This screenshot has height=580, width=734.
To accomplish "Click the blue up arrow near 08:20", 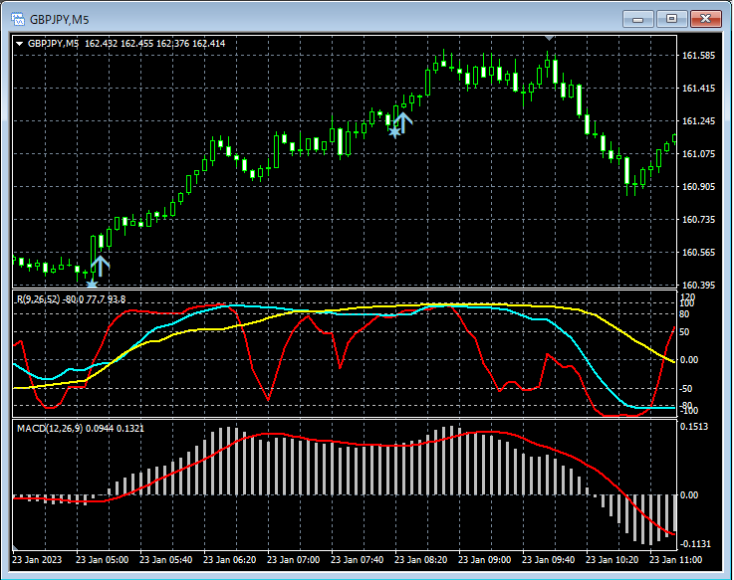I will (x=403, y=122).
